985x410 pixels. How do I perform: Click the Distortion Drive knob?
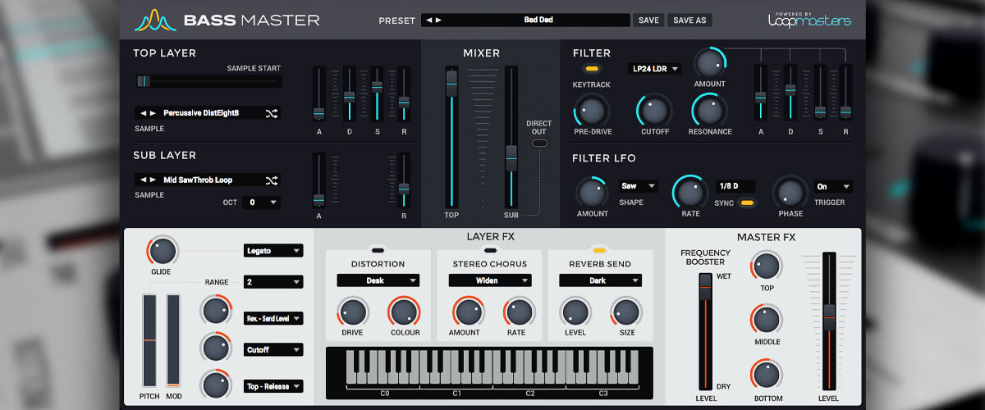click(352, 311)
